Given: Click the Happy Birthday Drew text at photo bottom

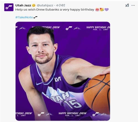Looking at the screenshot, I should (73, 113).
